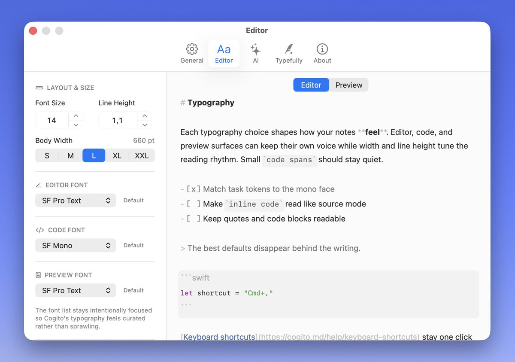
Task: Click the Code Font brackets icon
Action: click(40, 230)
